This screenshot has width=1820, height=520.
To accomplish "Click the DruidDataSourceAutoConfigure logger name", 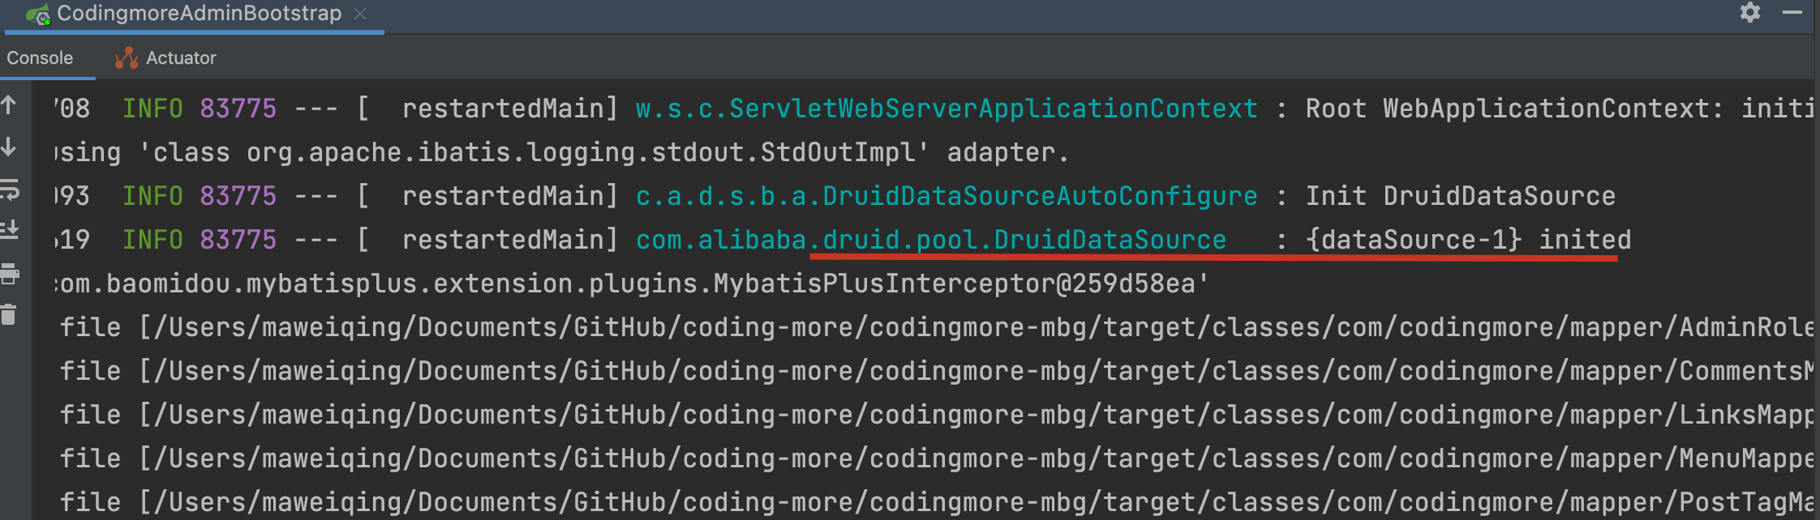I will coord(946,196).
